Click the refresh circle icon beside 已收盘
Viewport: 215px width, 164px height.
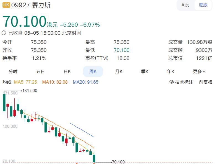[4, 33]
